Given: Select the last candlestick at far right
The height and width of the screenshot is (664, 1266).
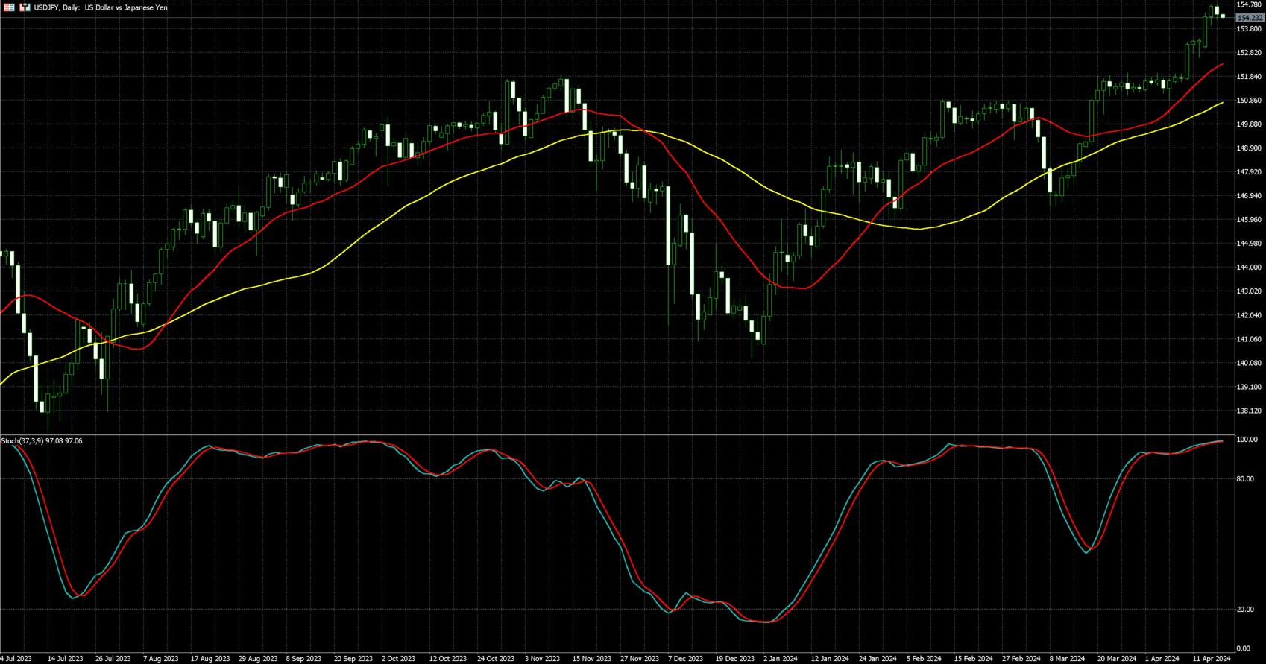Looking at the screenshot, I should pos(1223,16).
